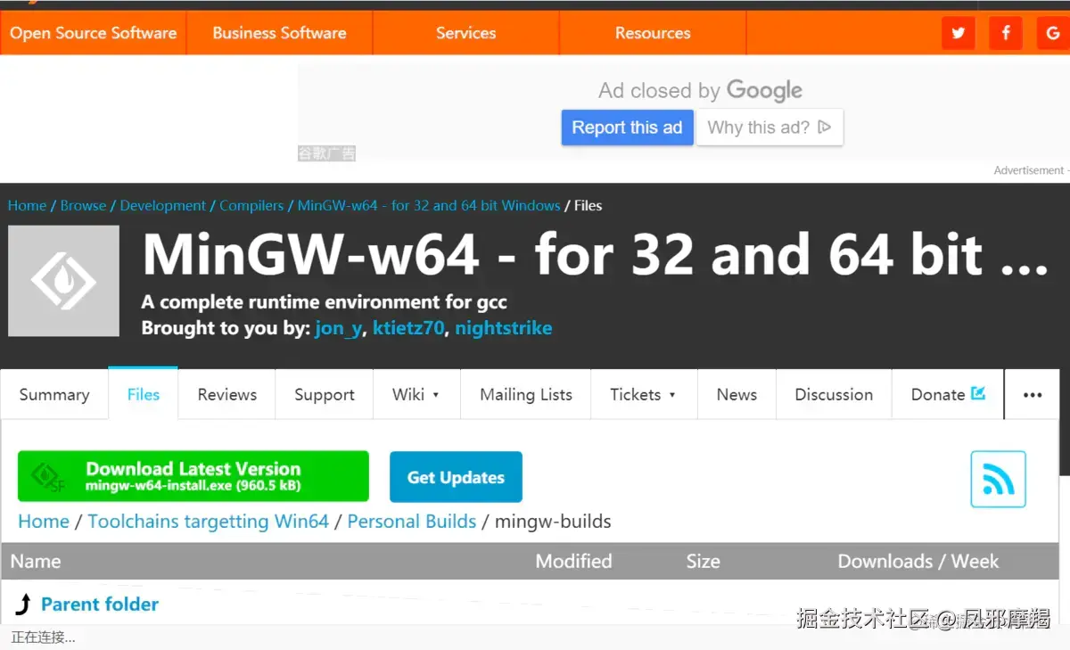Click the Donate external-link icon
Screen dimensions: 1070x650
(978, 393)
